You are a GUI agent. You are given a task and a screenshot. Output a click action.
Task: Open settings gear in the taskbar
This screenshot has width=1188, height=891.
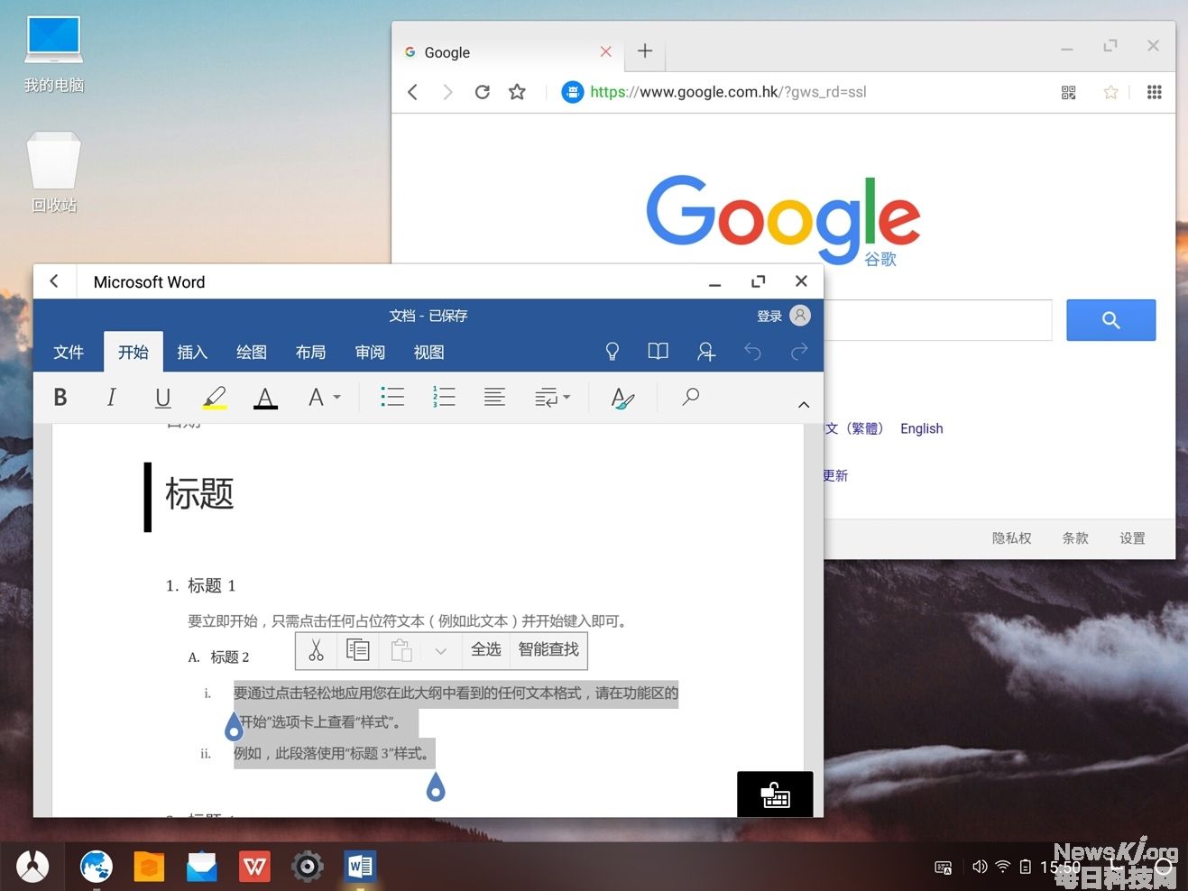308,867
